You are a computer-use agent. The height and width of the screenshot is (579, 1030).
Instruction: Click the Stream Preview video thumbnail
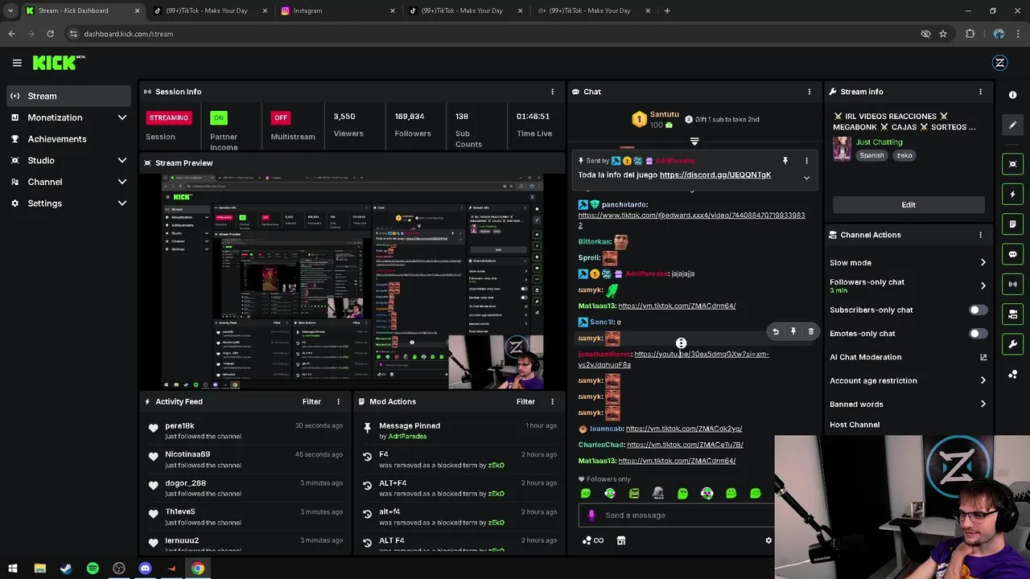[x=352, y=281]
